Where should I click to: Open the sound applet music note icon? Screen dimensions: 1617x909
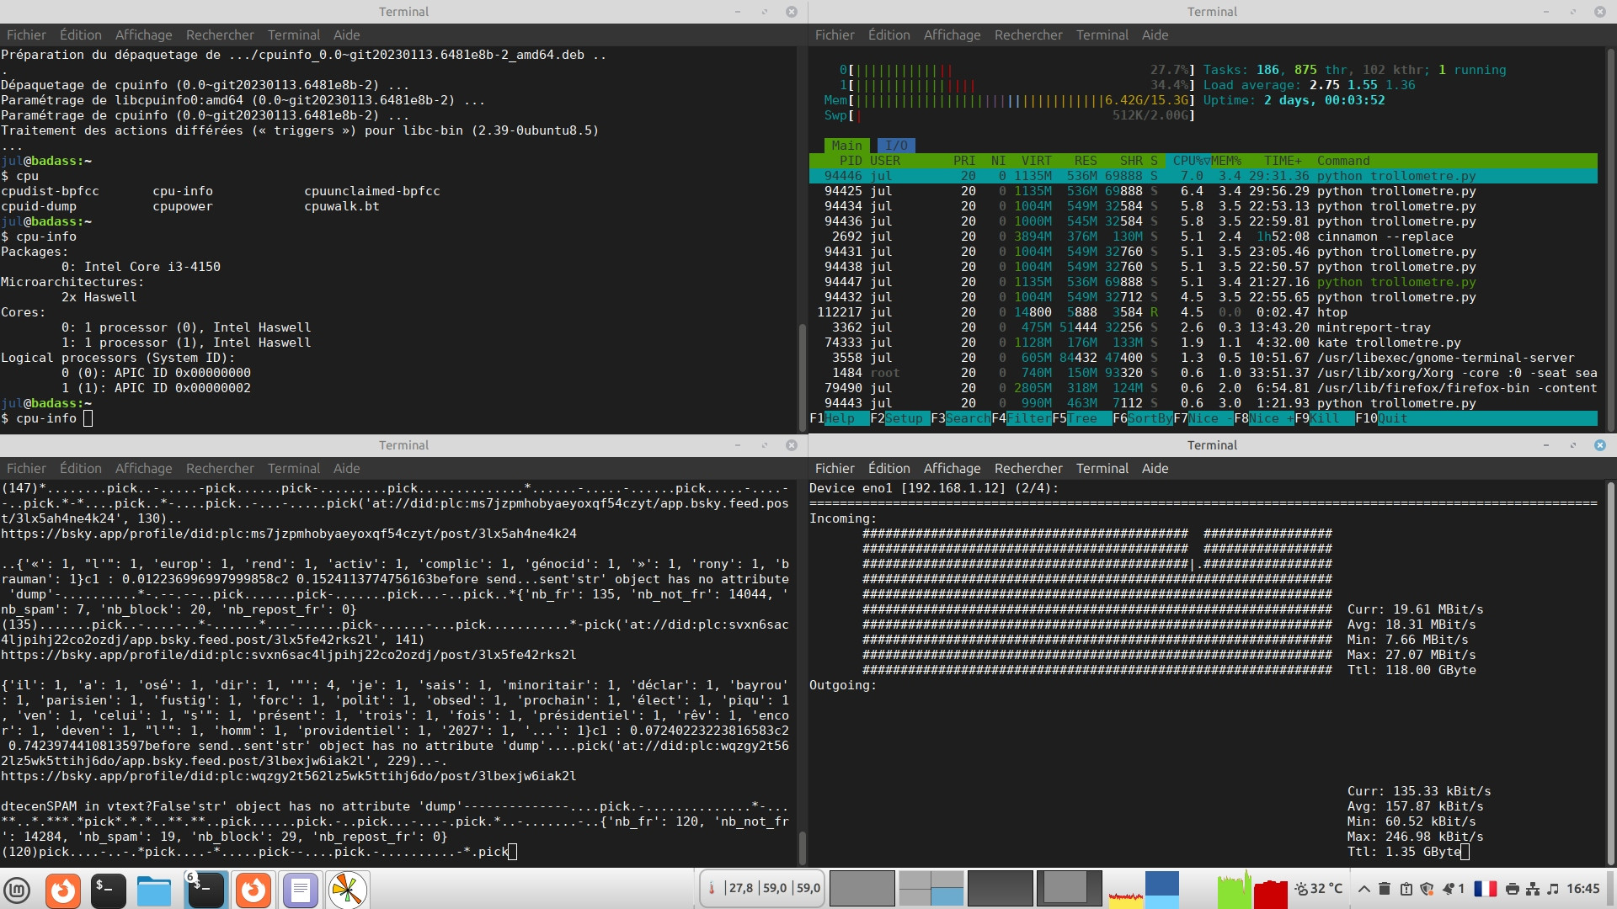(1553, 889)
